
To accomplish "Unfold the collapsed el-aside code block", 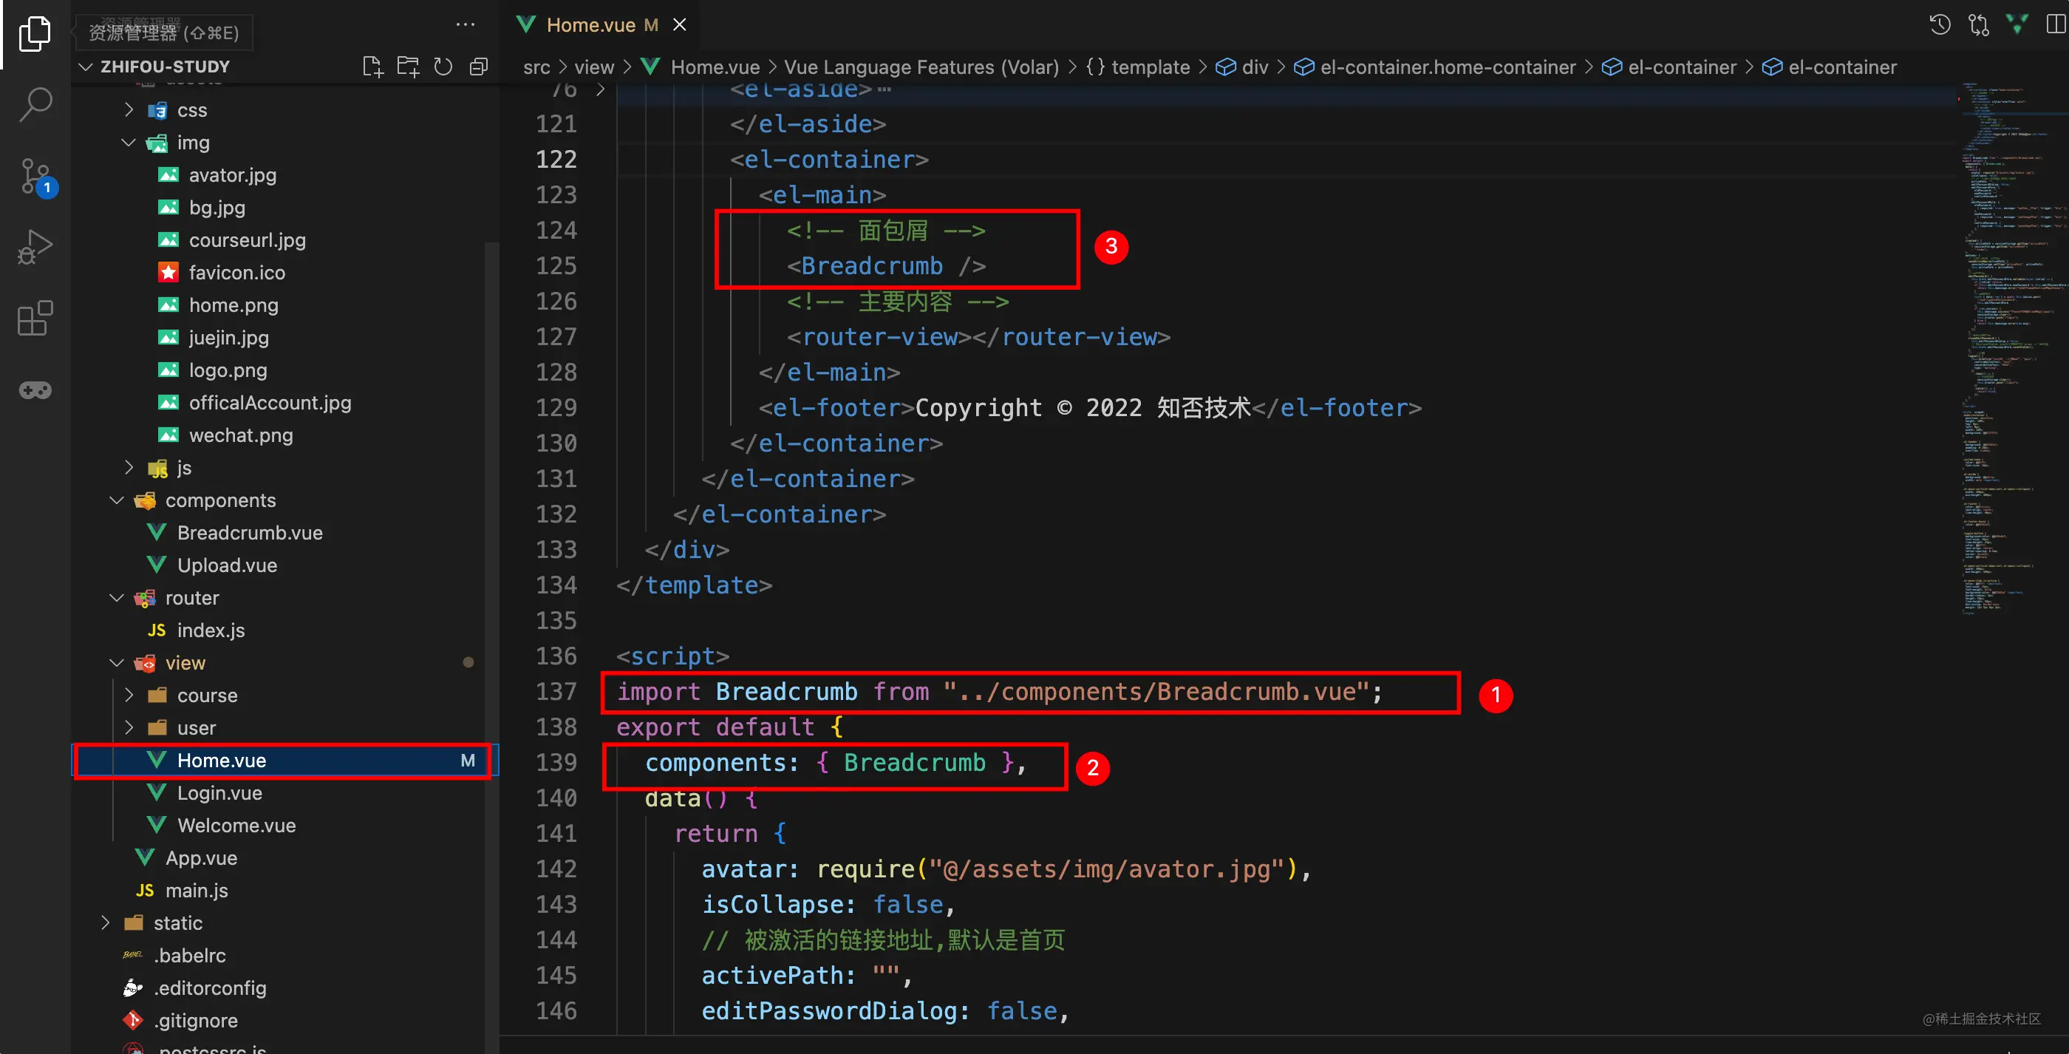I will pyautogui.click(x=601, y=89).
